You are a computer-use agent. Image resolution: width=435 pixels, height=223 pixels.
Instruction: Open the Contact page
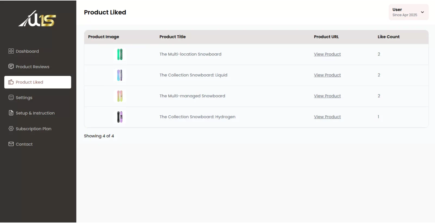pos(38,144)
